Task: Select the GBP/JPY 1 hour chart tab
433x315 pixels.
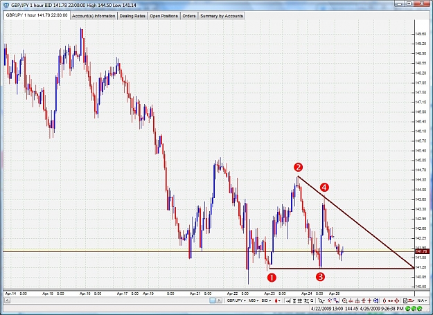Action: coord(37,15)
